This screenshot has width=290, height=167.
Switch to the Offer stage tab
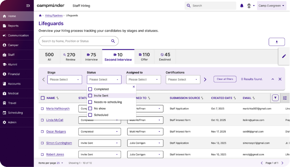[144, 57]
